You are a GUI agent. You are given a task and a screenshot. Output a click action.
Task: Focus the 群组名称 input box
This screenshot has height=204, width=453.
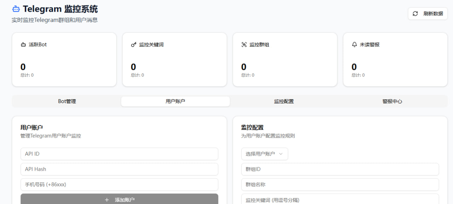(x=340, y=185)
